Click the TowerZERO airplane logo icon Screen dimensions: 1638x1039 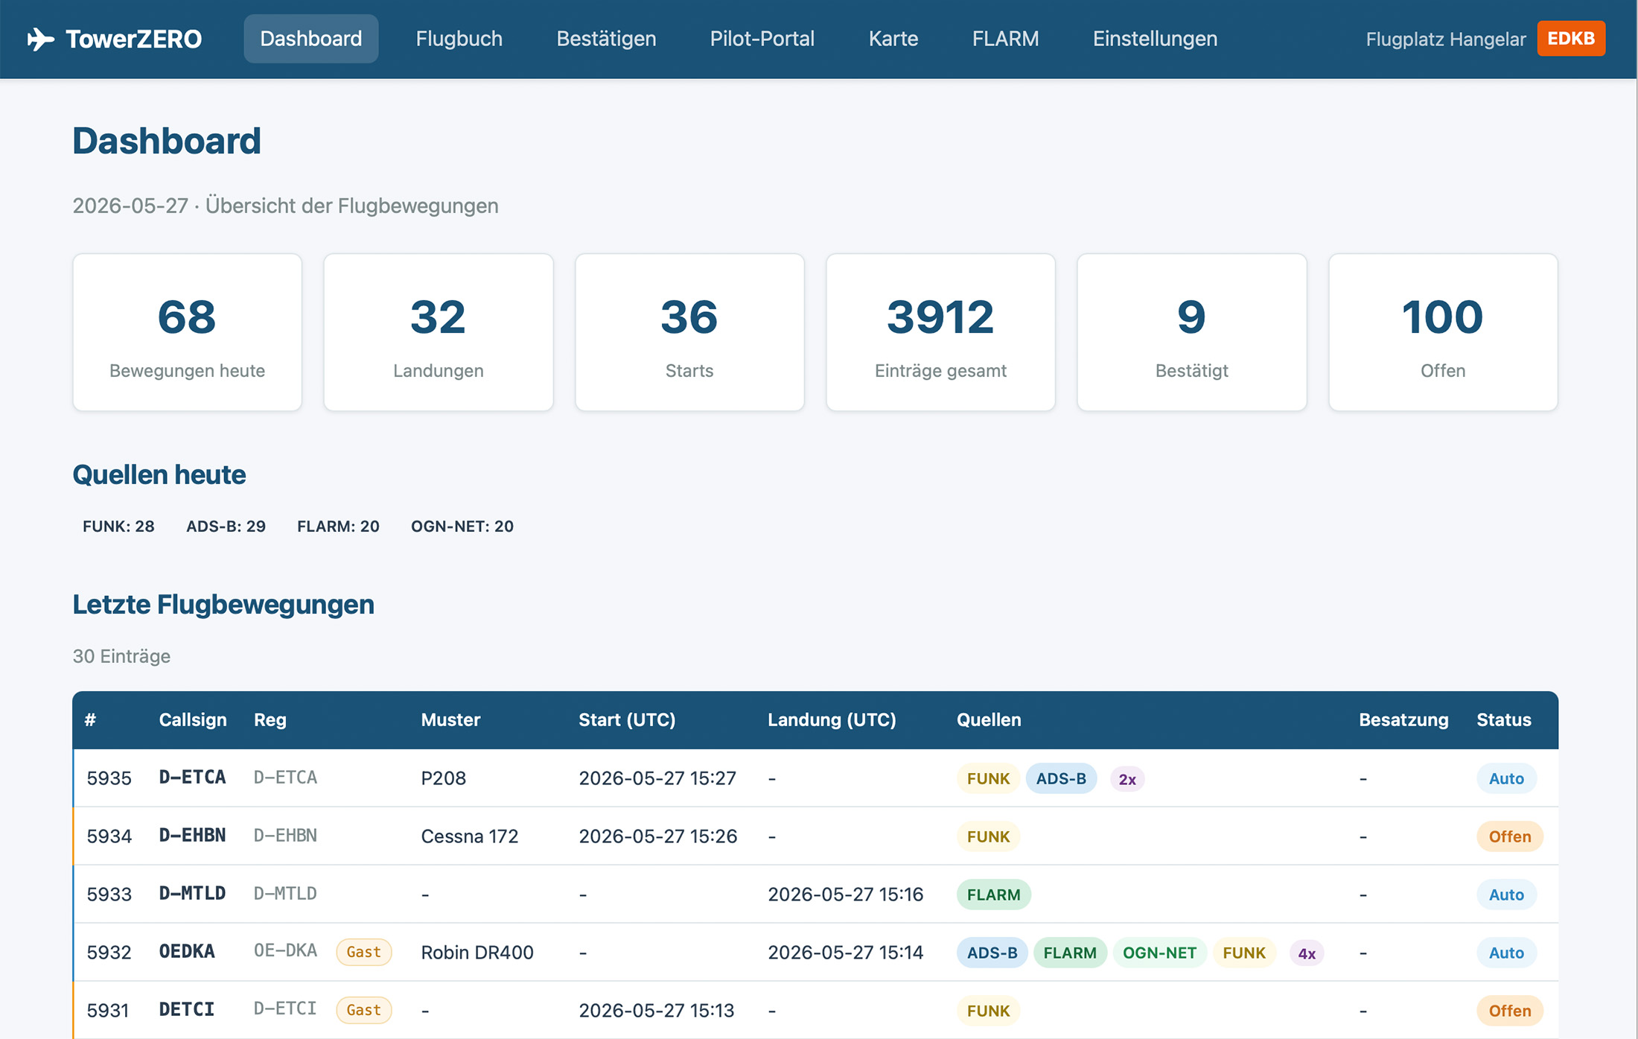[x=41, y=39]
